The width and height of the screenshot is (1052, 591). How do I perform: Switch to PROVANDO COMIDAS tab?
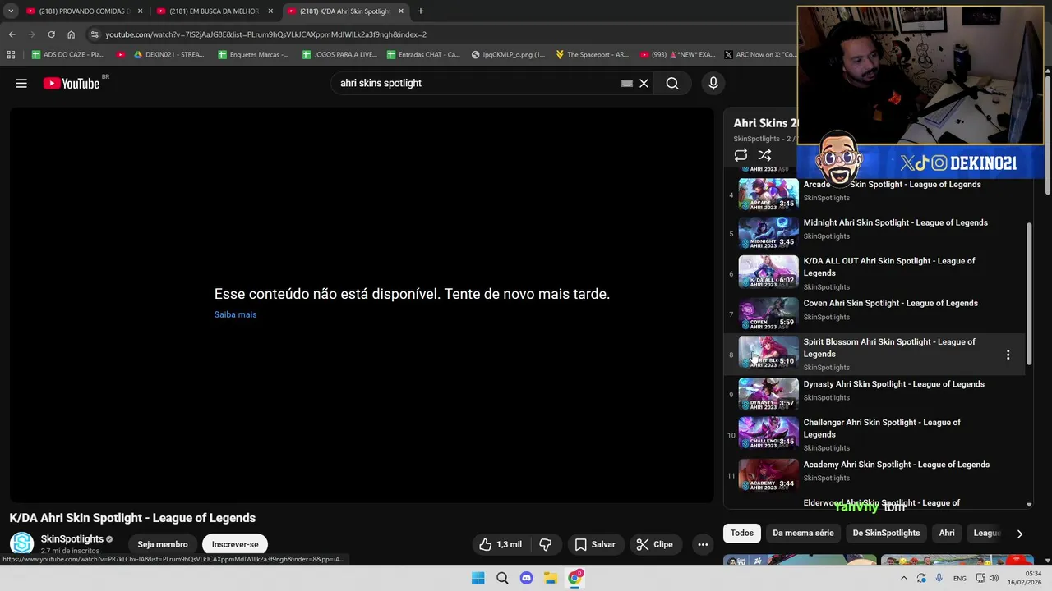(x=84, y=11)
